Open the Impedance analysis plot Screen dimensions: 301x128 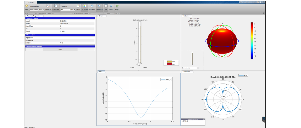pos(48,7)
